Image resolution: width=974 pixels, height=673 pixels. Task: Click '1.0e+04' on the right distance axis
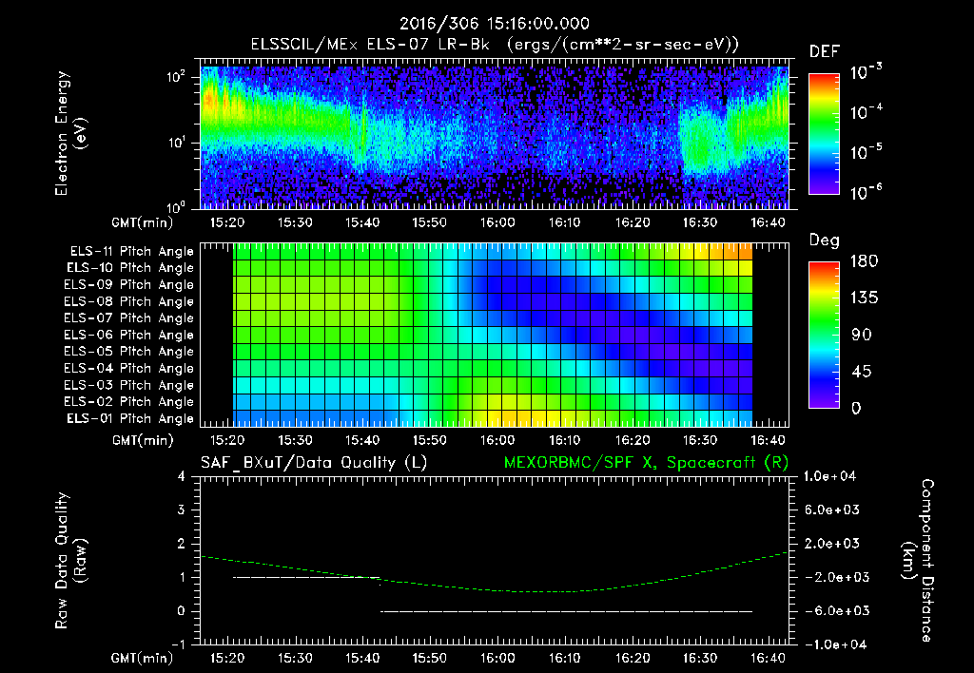point(829,476)
